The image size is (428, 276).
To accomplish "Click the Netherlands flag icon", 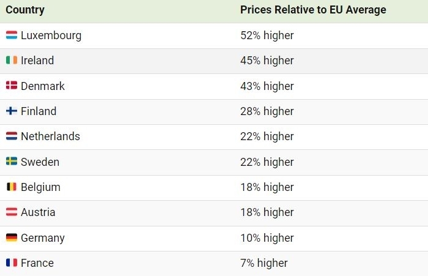I will [12, 136].
